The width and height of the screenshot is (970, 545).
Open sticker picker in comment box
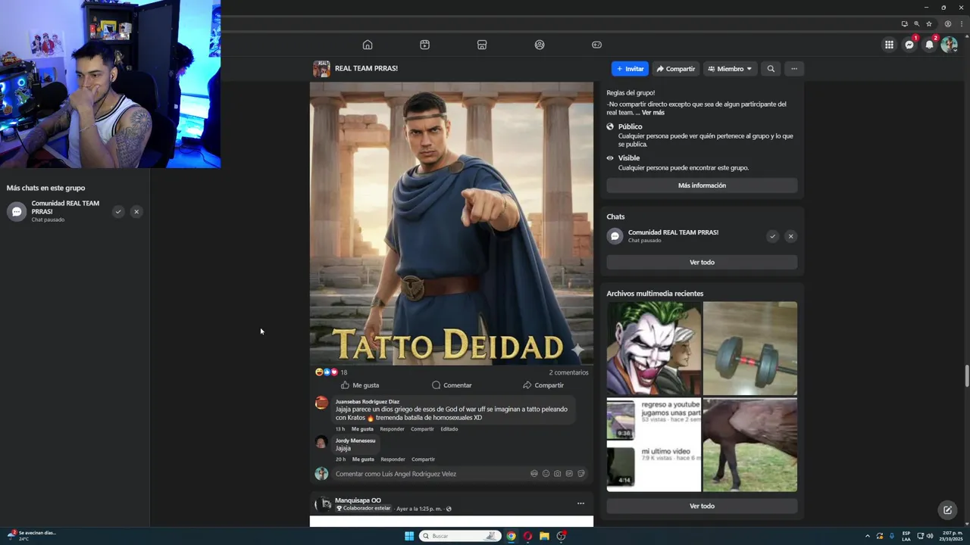pyautogui.click(x=581, y=474)
